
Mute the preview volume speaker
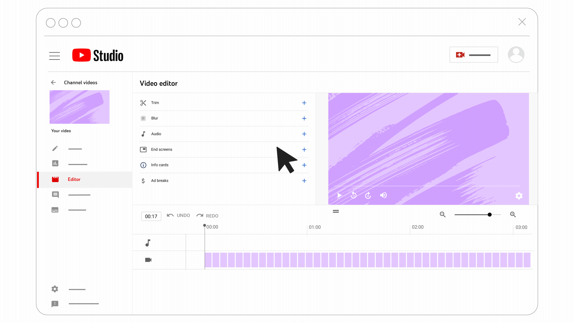(383, 195)
